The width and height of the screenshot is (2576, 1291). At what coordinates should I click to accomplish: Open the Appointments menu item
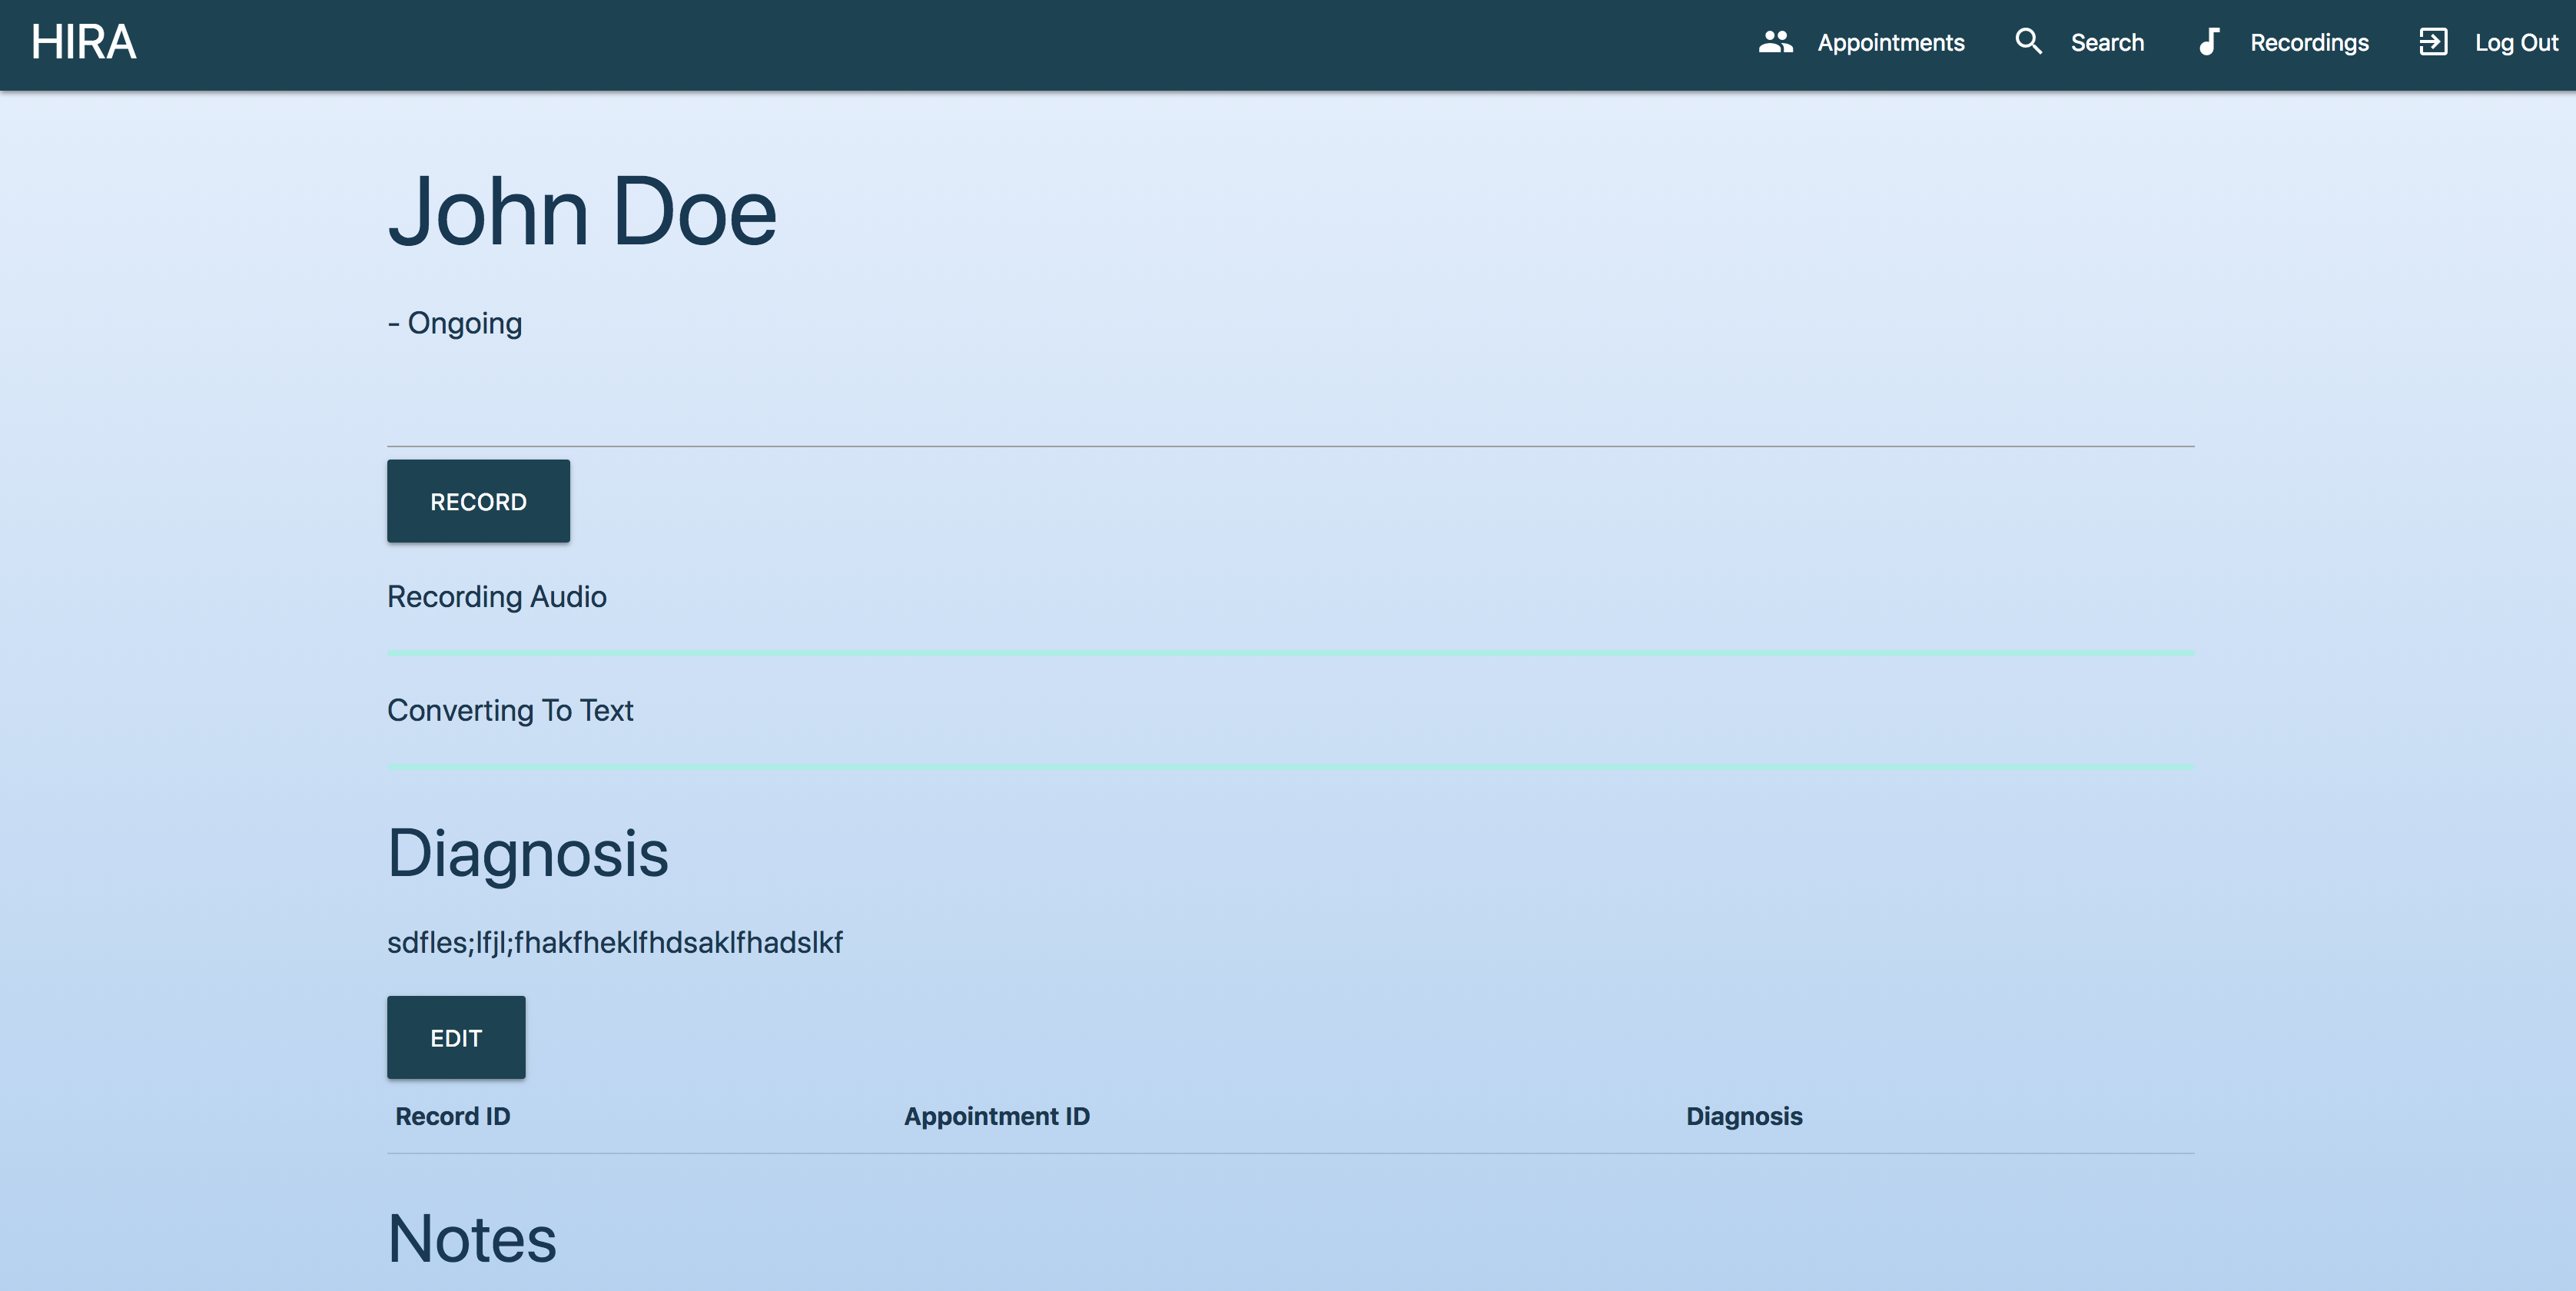pos(1890,43)
